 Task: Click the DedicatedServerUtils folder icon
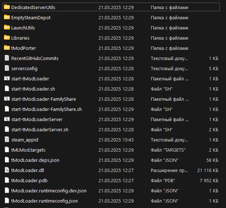7,7
